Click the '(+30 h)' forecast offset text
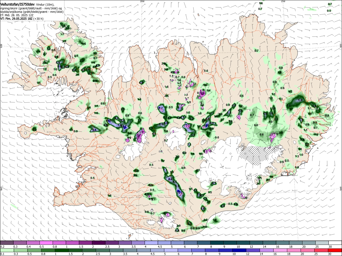 (x=38, y=19)
